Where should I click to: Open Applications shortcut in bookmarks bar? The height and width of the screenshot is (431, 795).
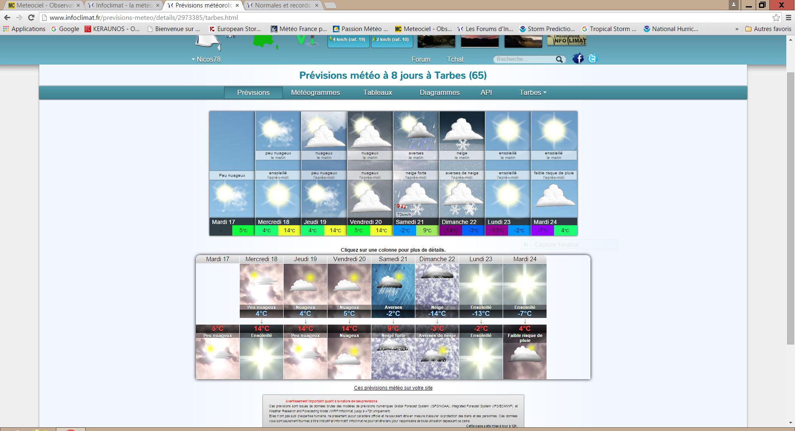pyautogui.click(x=24, y=29)
